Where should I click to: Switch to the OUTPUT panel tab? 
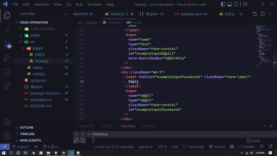[x=107, y=126]
